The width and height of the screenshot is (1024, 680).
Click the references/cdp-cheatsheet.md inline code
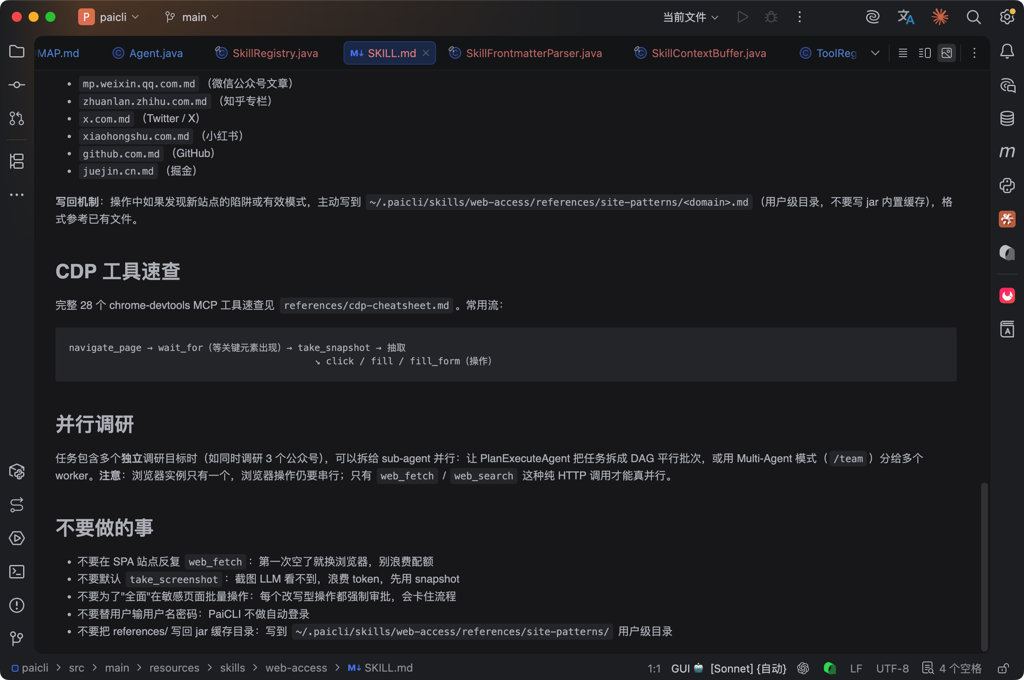point(366,305)
